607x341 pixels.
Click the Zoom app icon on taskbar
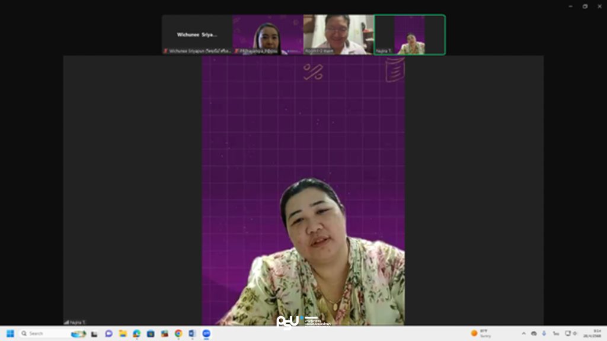206,333
